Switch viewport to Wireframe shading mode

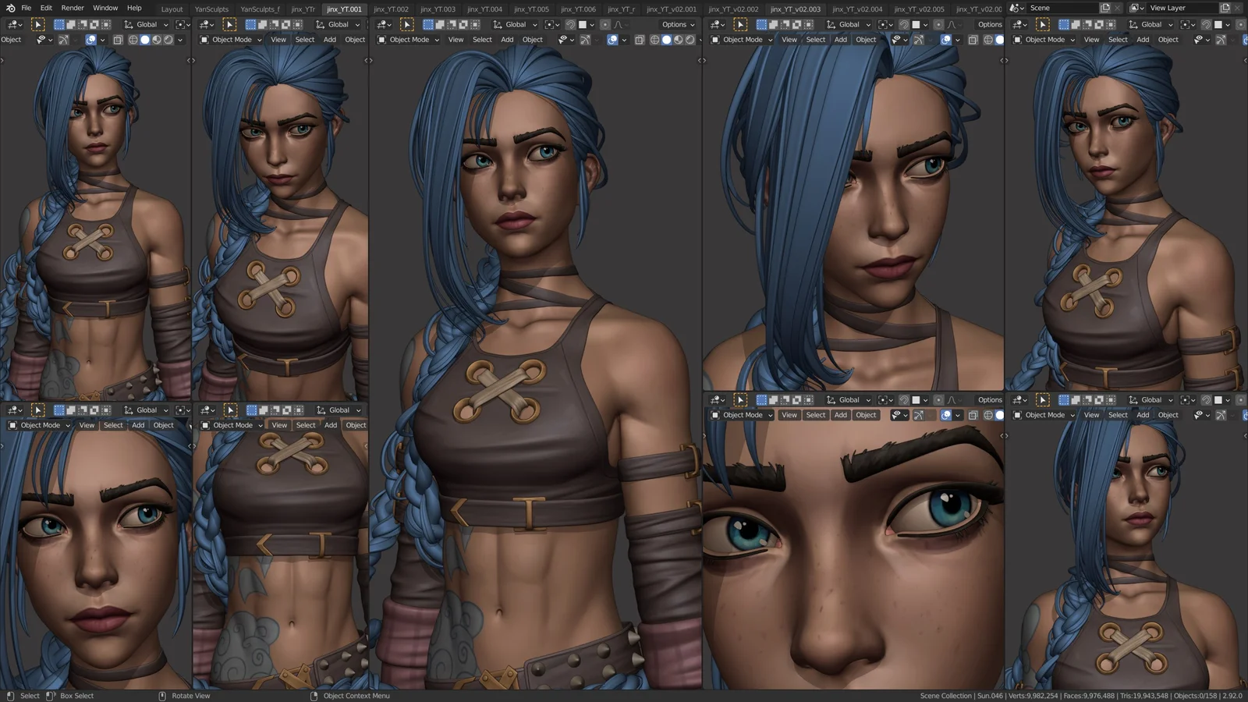pyautogui.click(x=654, y=40)
